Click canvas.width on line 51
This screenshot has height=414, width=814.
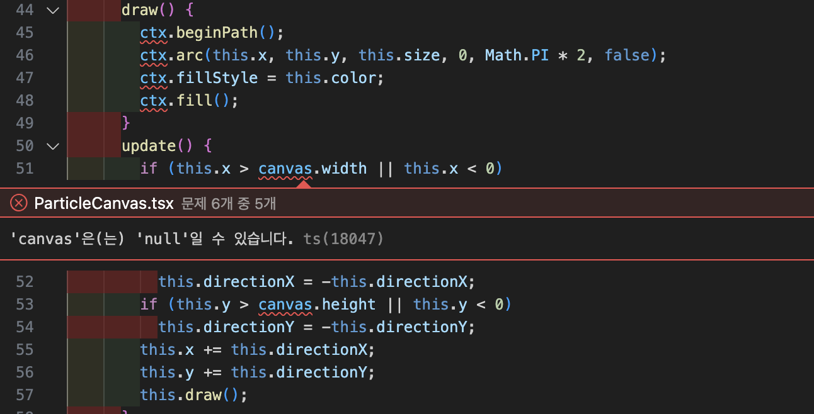(312, 169)
